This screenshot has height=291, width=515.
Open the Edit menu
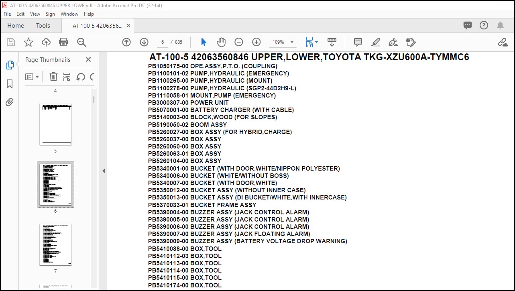[20, 14]
